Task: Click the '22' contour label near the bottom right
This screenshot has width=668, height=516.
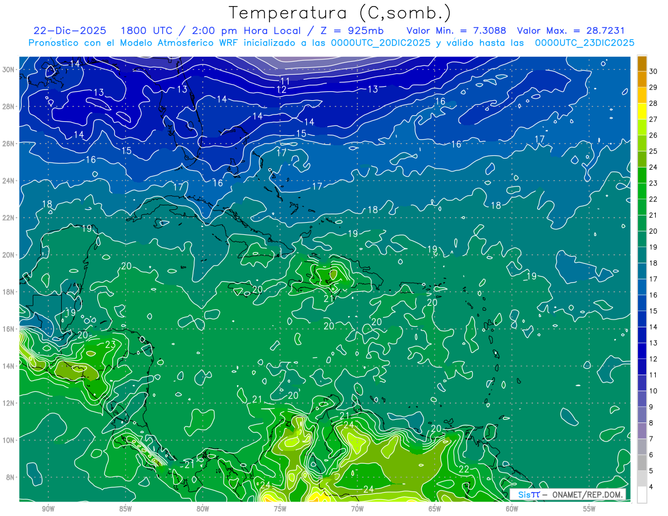Action: coord(464,470)
